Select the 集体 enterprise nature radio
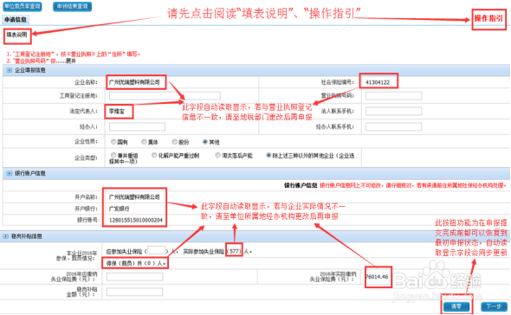511x315 pixels. pos(144,142)
